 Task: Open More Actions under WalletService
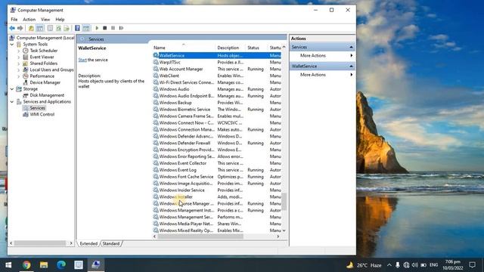click(313, 75)
